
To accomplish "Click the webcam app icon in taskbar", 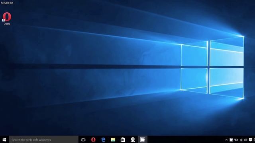I will [133, 139].
